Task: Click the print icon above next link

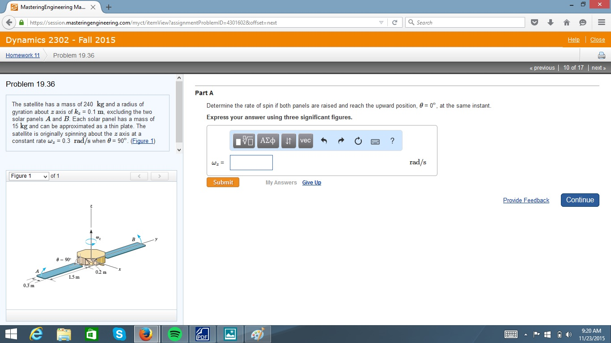Action: pos(601,55)
